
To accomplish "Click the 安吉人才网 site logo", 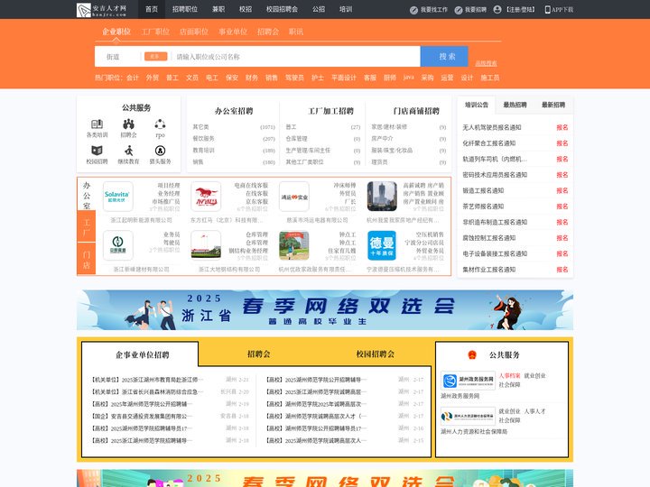I will (x=101, y=10).
